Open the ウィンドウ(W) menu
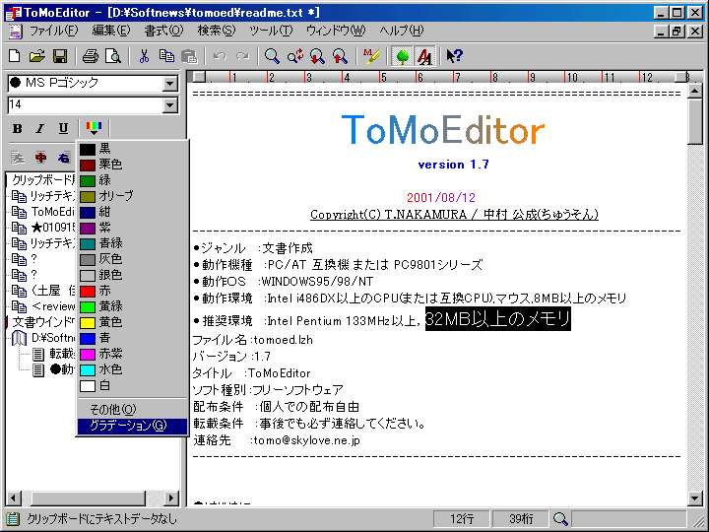Screen dimensions: 709x532 pyautogui.click(x=336, y=31)
